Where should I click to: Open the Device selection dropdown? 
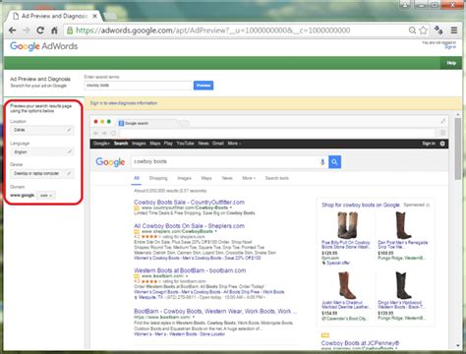tap(42, 173)
